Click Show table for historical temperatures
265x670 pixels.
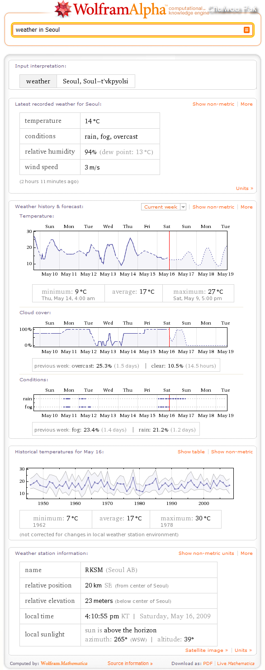tap(191, 452)
